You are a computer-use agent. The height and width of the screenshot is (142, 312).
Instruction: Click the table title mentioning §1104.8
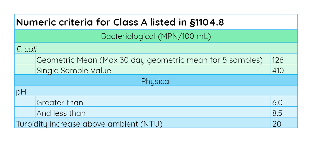click(x=120, y=22)
